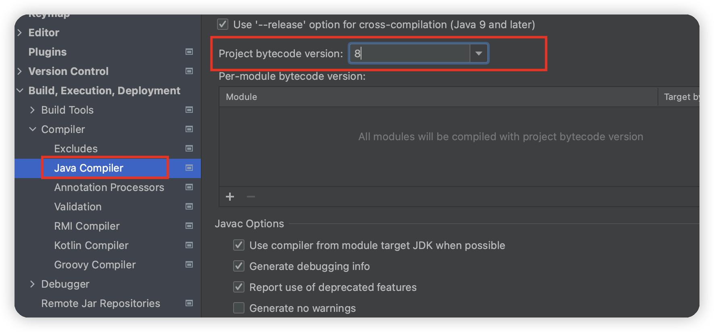This screenshot has width=714, height=332.
Task: Click the project-level icon beside Excludes
Action: click(x=189, y=148)
